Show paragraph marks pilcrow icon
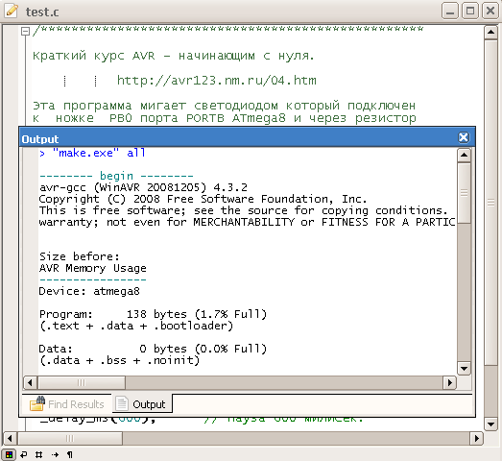 point(70,454)
